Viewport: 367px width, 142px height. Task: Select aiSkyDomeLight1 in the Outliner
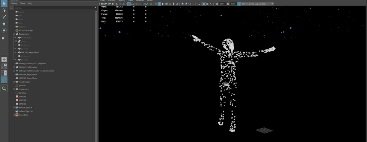click(x=27, y=30)
